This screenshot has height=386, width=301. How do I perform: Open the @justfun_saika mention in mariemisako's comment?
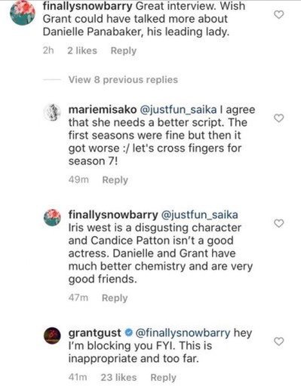click(x=178, y=110)
